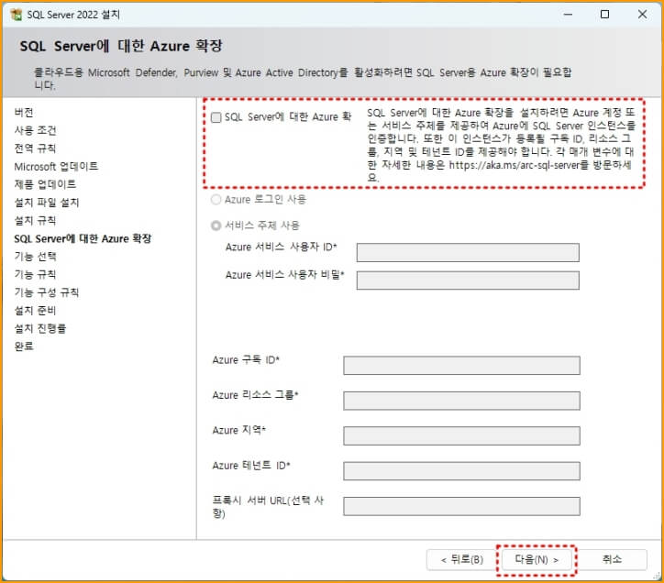Proceed with the 다음(N) button
This screenshot has width=664, height=583.
click(x=537, y=560)
